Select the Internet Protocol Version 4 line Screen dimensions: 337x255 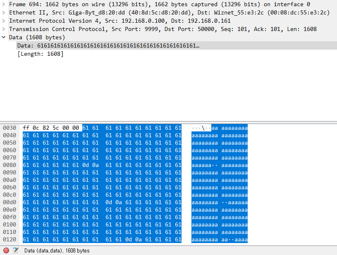[120, 21]
